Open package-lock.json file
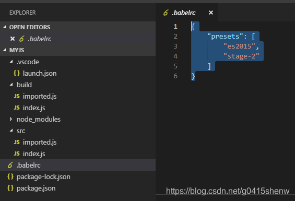The height and width of the screenshot is (201, 295). point(78,176)
